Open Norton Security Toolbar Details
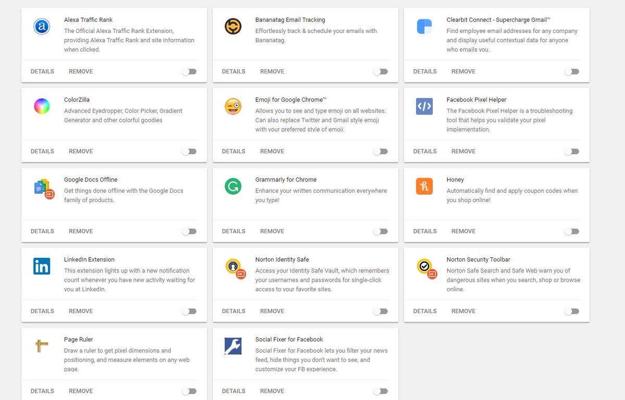Screen dimensions: 625x400 tap(424, 311)
